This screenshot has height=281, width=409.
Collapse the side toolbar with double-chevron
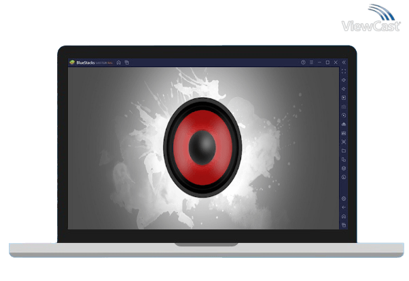click(344, 62)
